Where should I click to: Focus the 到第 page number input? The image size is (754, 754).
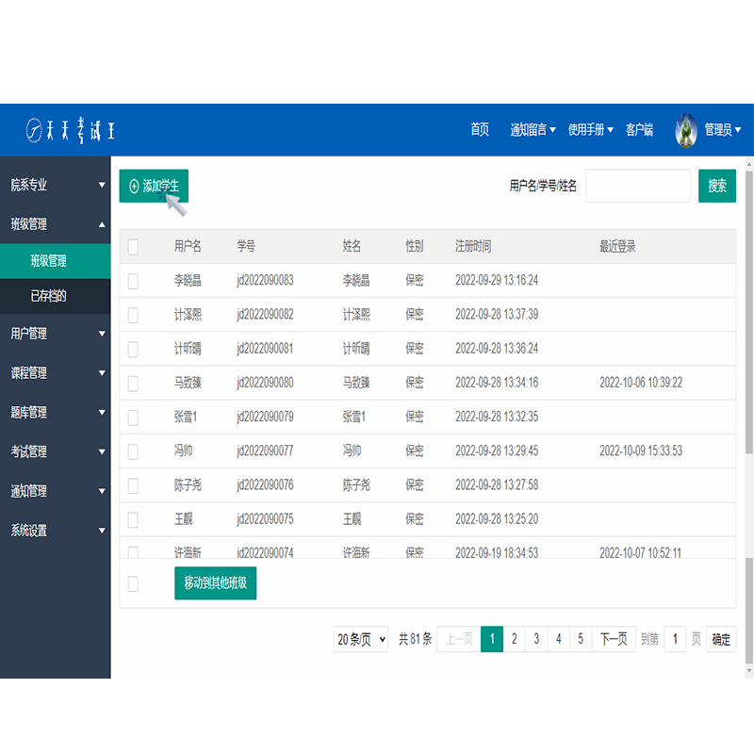click(675, 639)
